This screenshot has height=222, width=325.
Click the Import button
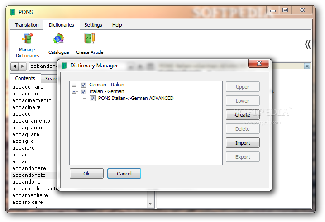pyautogui.click(x=243, y=143)
